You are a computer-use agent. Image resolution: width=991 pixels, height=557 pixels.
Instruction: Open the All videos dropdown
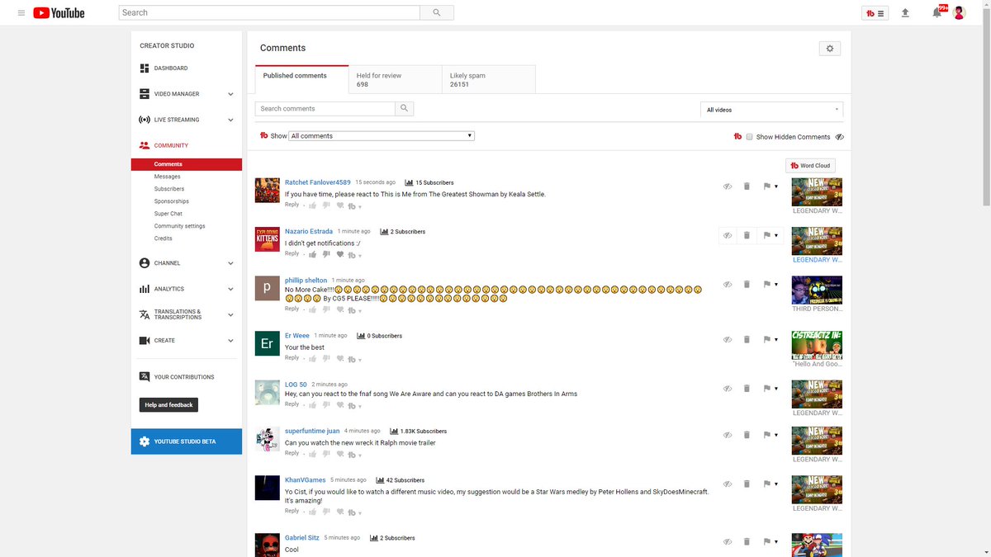(x=772, y=110)
